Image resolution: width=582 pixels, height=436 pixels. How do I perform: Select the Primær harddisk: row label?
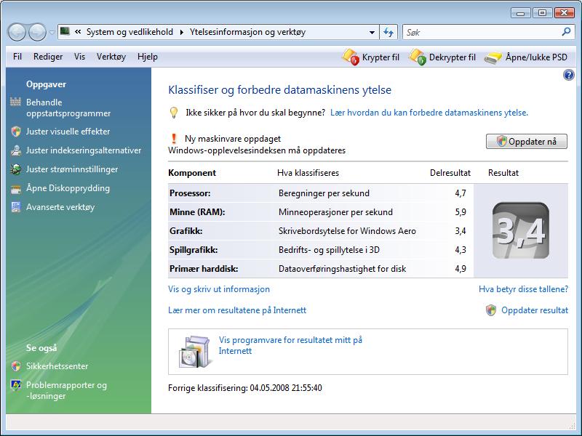click(x=204, y=269)
